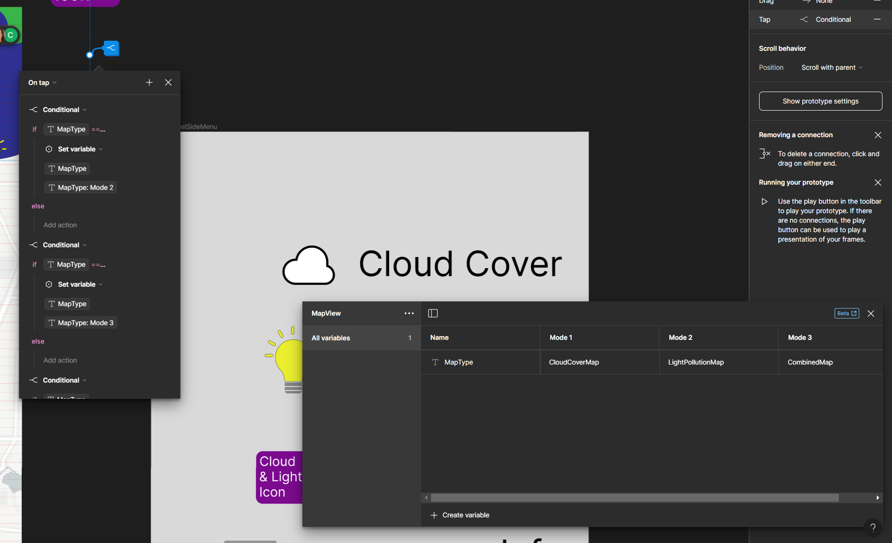Screen dimensions: 892x543
Task: Click Add action under second else
Action: [60, 360]
